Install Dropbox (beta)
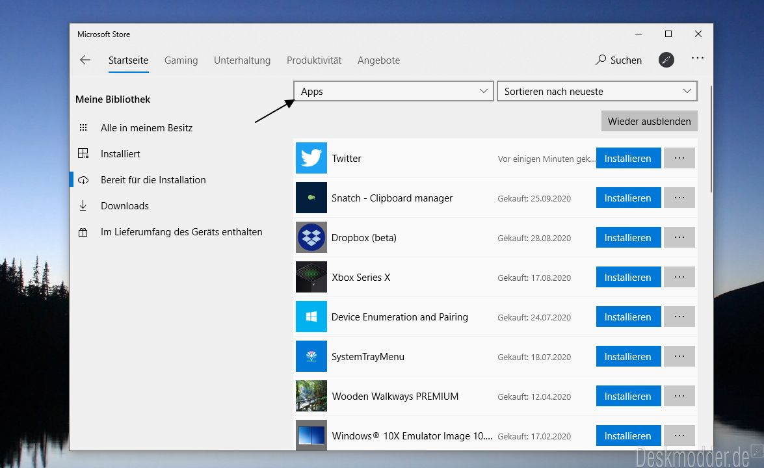764x468 pixels. click(628, 237)
